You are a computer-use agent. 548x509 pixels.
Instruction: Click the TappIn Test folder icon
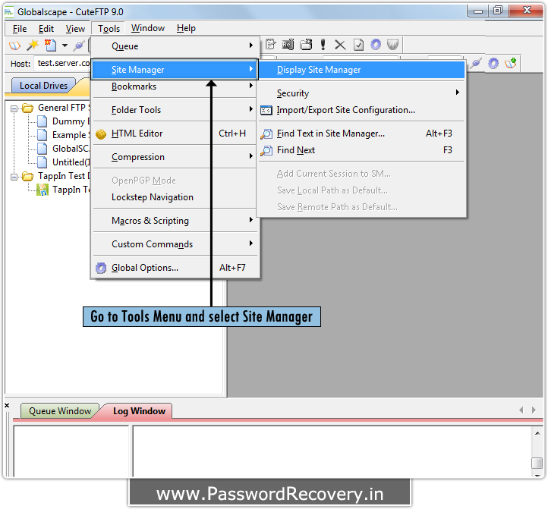[x=27, y=176]
